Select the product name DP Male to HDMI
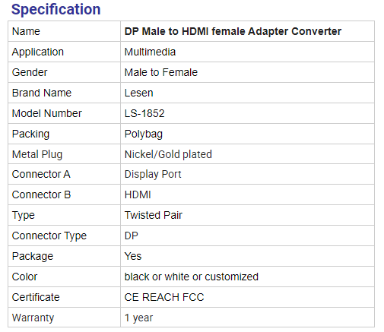The width and height of the screenshot is (384, 332). click(233, 31)
